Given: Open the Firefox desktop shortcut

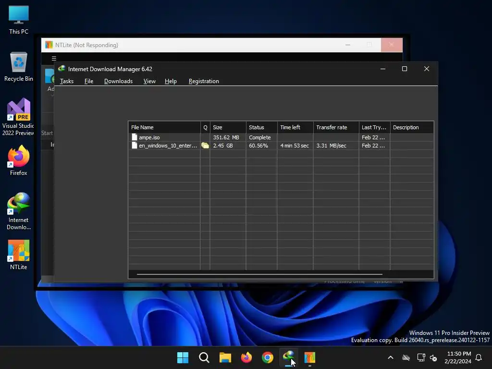Looking at the screenshot, I should (19, 160).
